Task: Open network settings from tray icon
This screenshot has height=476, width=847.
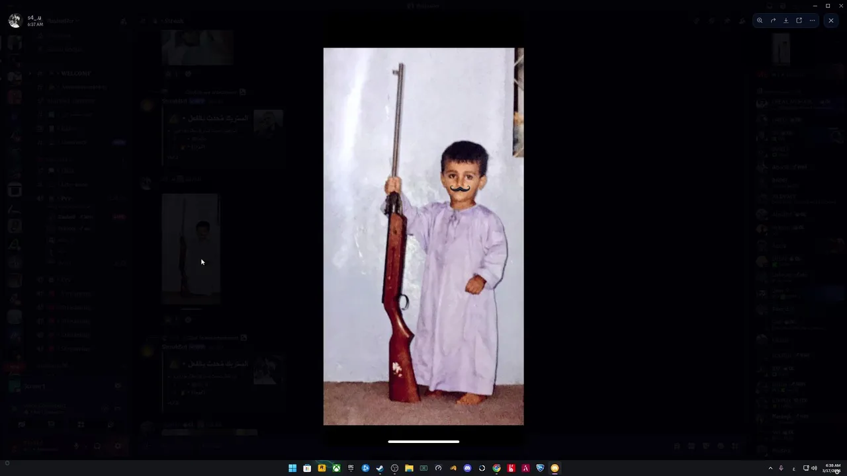Action: point(805,468)
